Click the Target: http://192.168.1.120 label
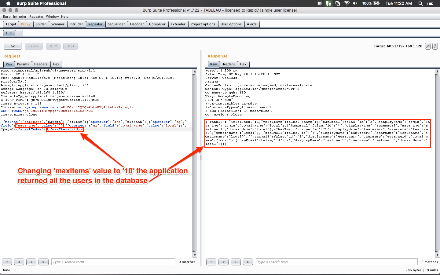The width and height of the screenshot is (440, 275). click(398, 46)
